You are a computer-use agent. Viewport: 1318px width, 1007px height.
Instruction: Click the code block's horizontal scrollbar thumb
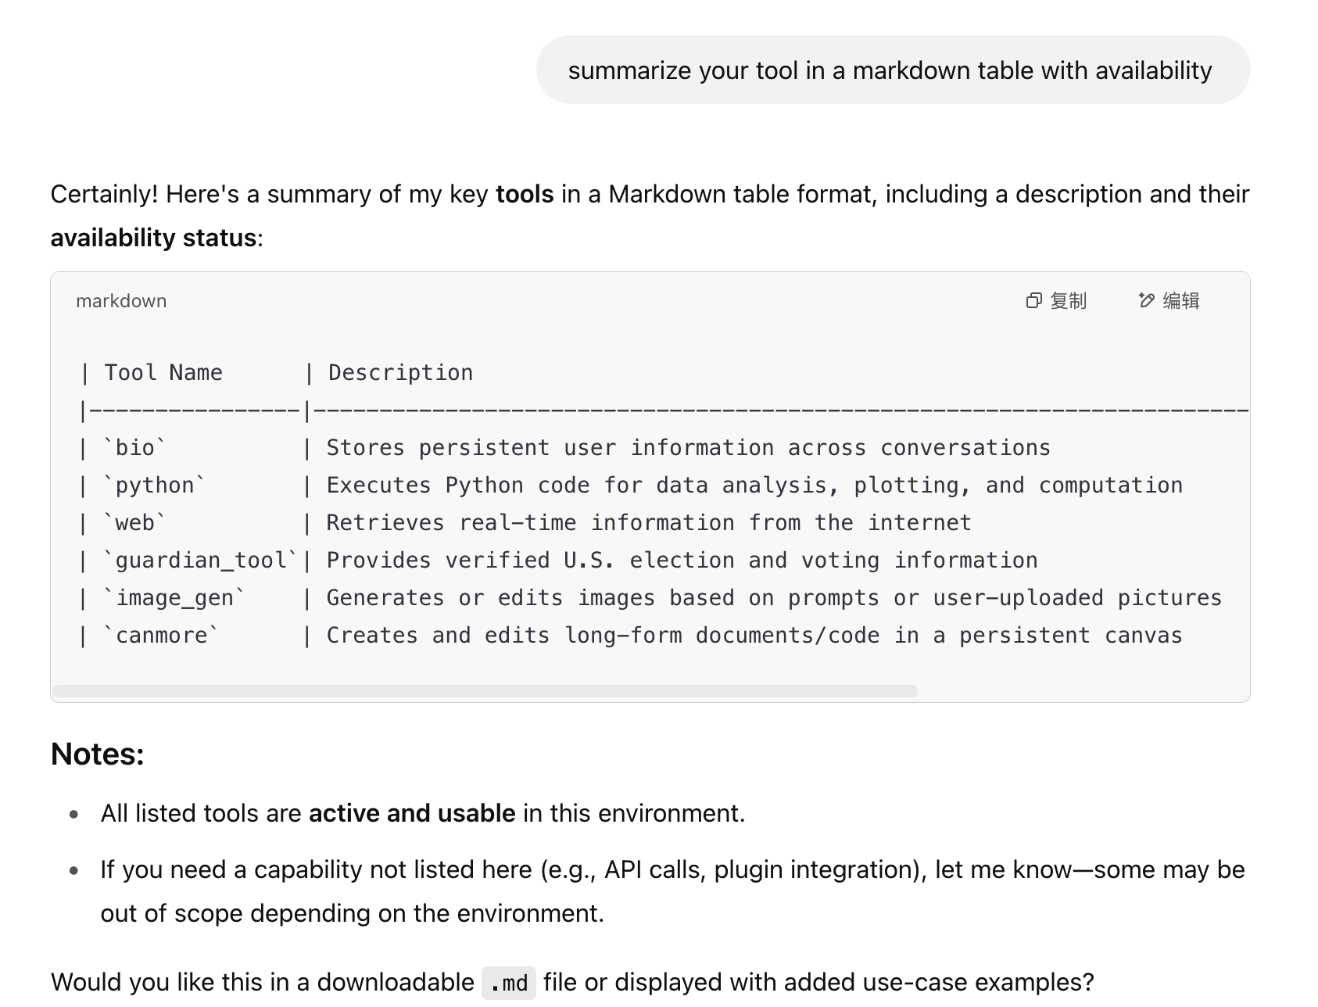[485, 691]
